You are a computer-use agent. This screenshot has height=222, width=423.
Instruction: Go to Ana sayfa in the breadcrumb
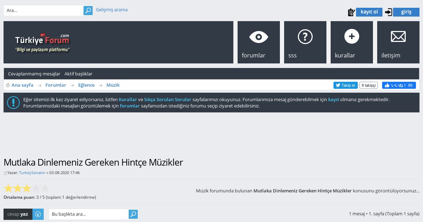click(x=23, y=85)
